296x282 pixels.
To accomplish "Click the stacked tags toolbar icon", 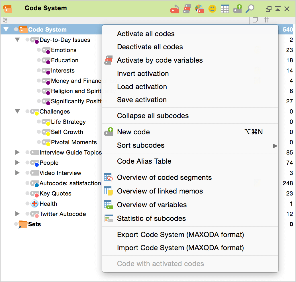I will [x=187, y=9].
